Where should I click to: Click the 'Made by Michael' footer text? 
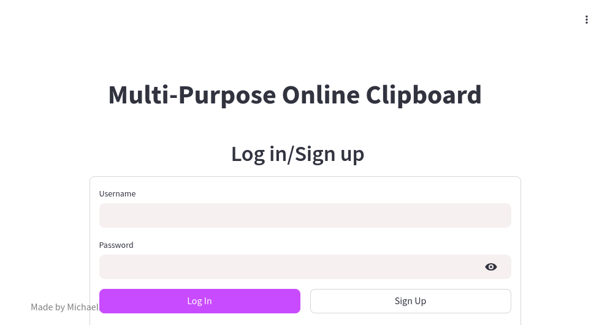(64, 307)
